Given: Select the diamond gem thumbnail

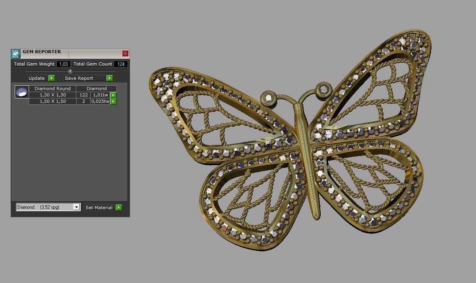Looking at the screenshot, I should pyautogui.click(x=21, y=92).
